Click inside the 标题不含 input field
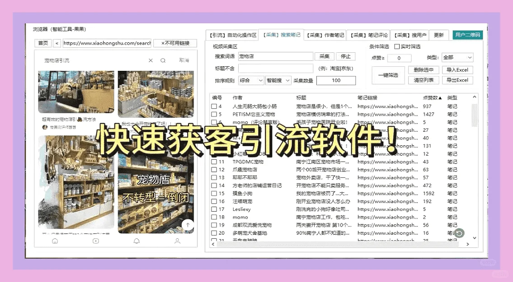 tap(275, 68)
